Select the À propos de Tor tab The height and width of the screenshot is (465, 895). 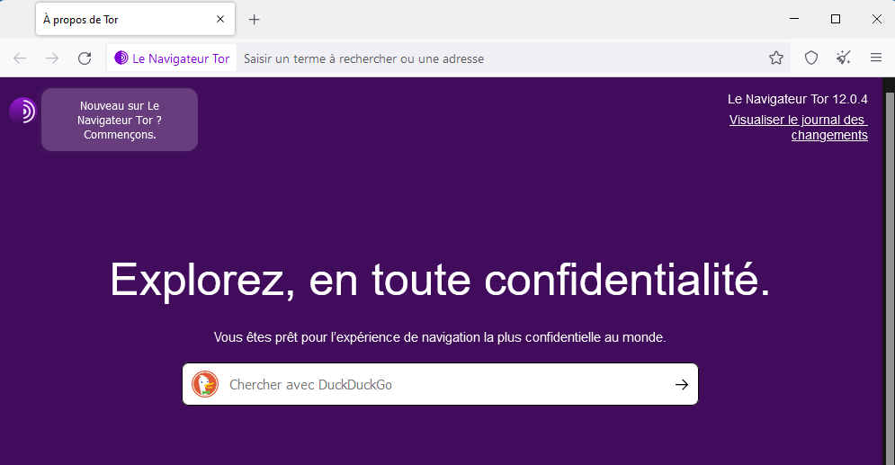click(135, 20)
